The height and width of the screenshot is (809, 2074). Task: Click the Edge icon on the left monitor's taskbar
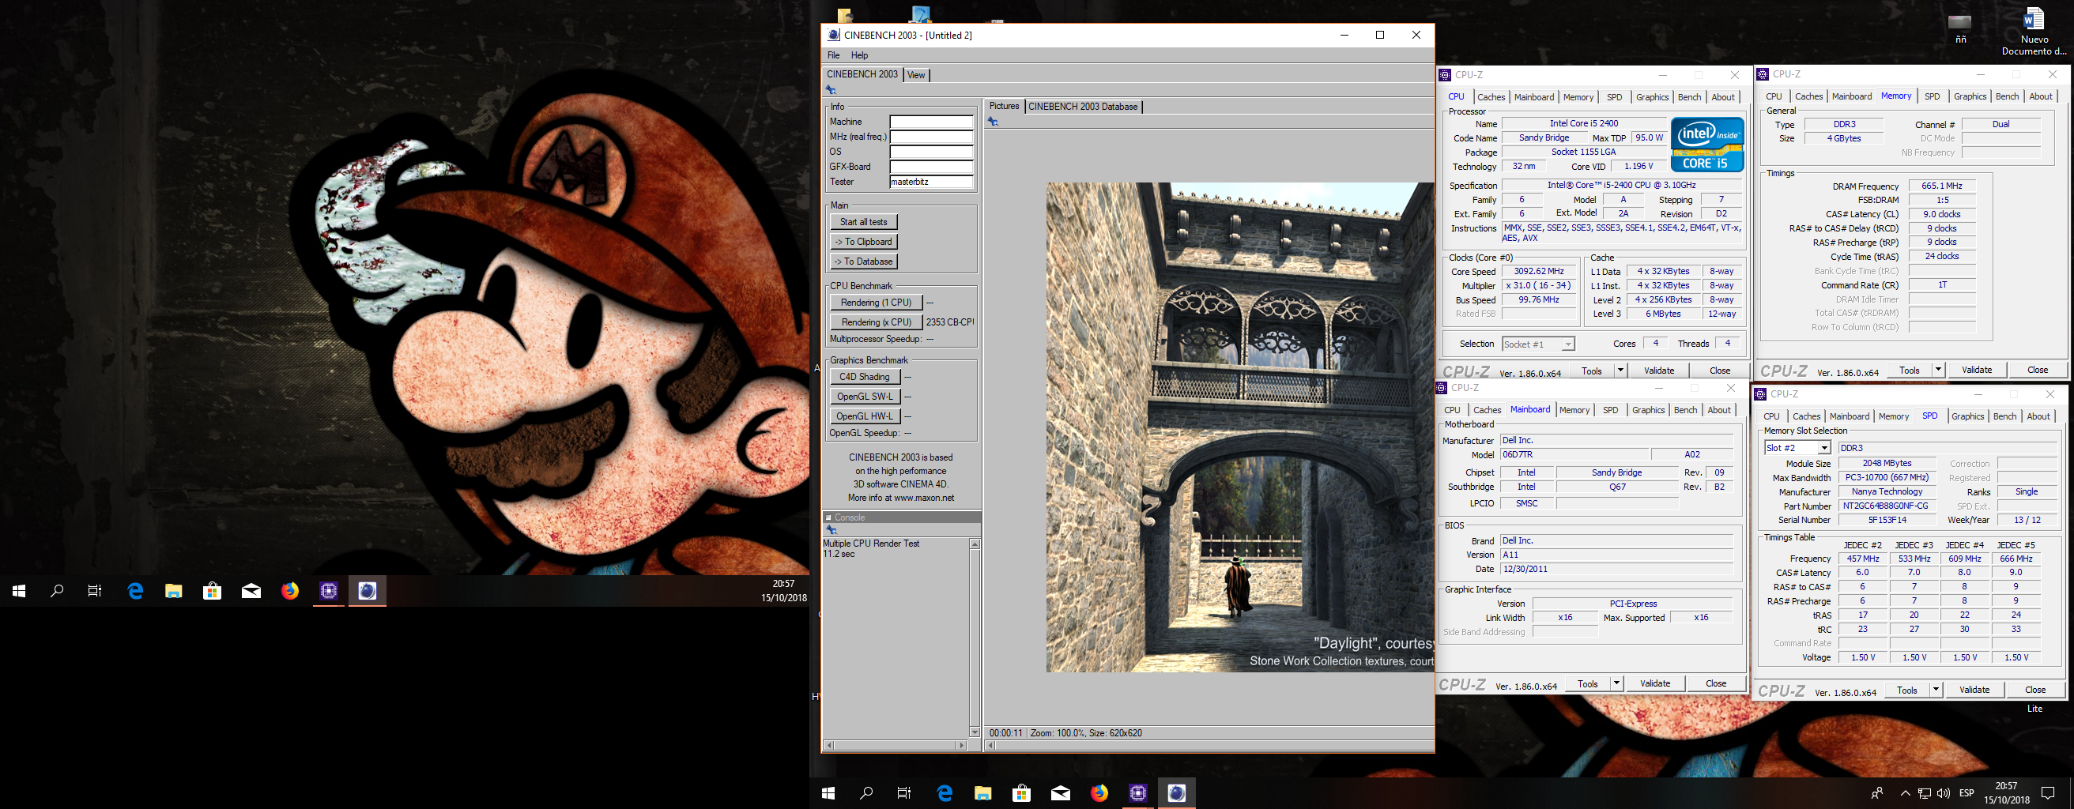(x=135, y=591)
